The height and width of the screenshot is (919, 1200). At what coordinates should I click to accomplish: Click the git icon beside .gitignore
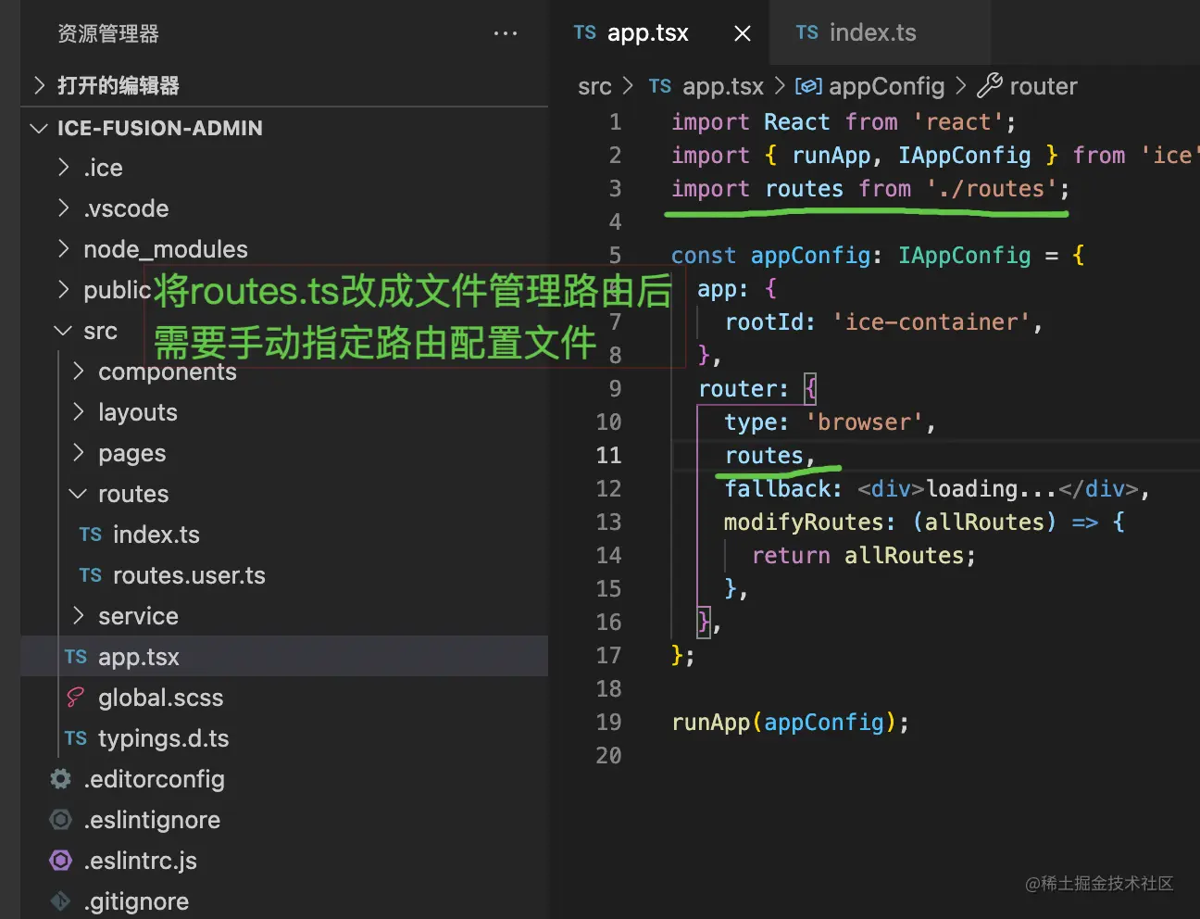(x=60, y=901)
